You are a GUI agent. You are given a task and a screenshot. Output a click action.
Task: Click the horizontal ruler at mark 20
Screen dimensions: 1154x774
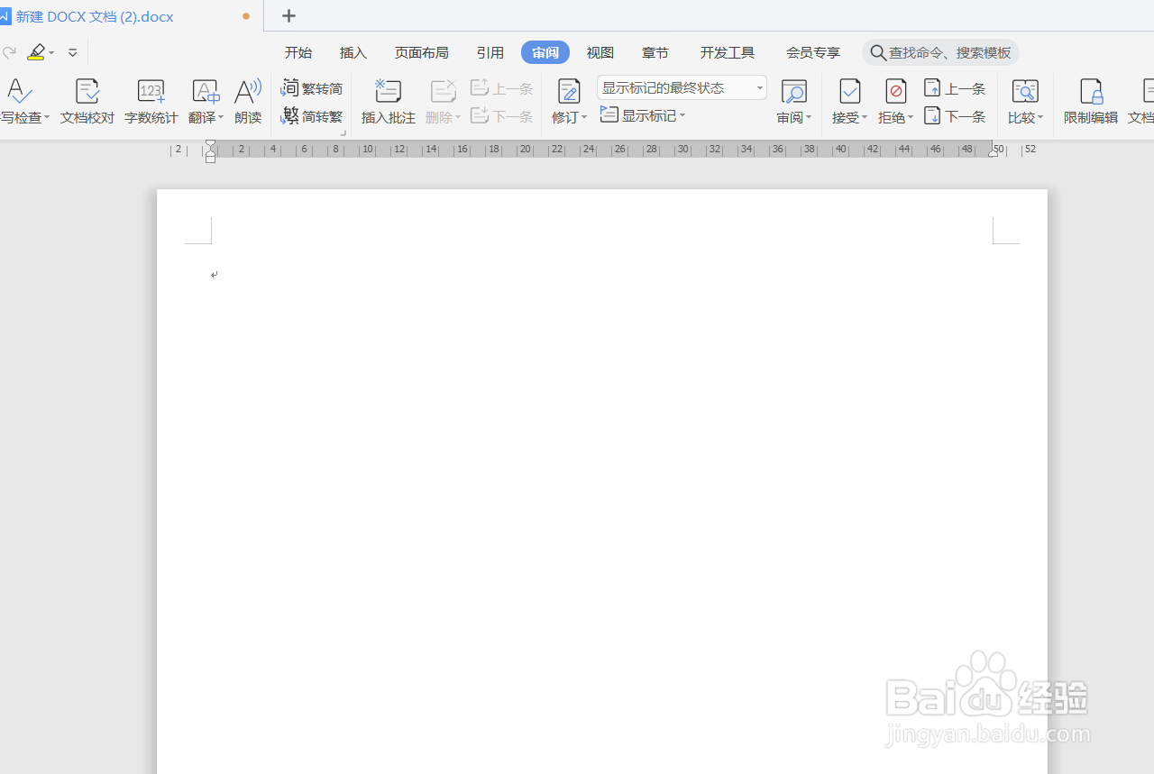[x=525, y=150]
